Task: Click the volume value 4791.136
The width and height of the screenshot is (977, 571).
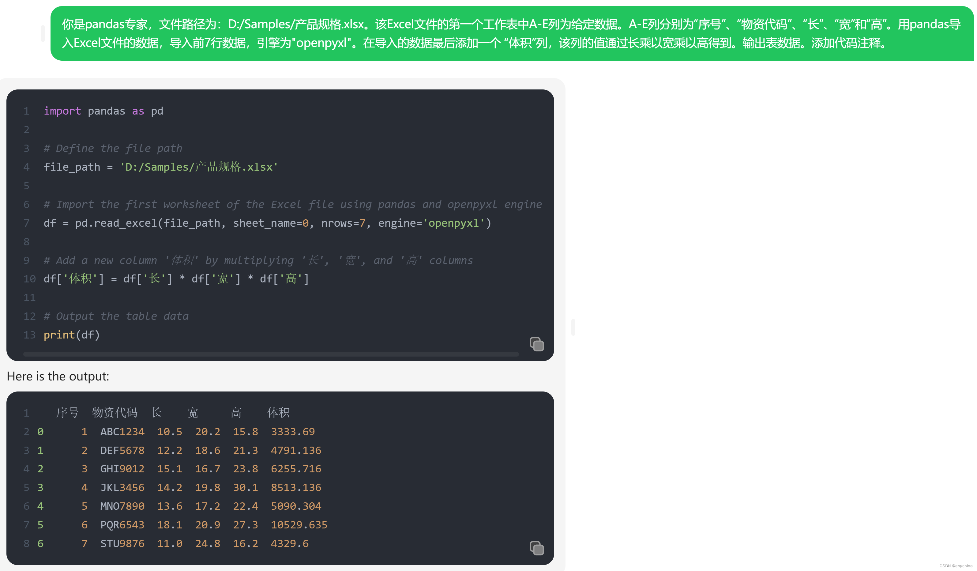Action: pyautogui.click(x=296, y=450)
